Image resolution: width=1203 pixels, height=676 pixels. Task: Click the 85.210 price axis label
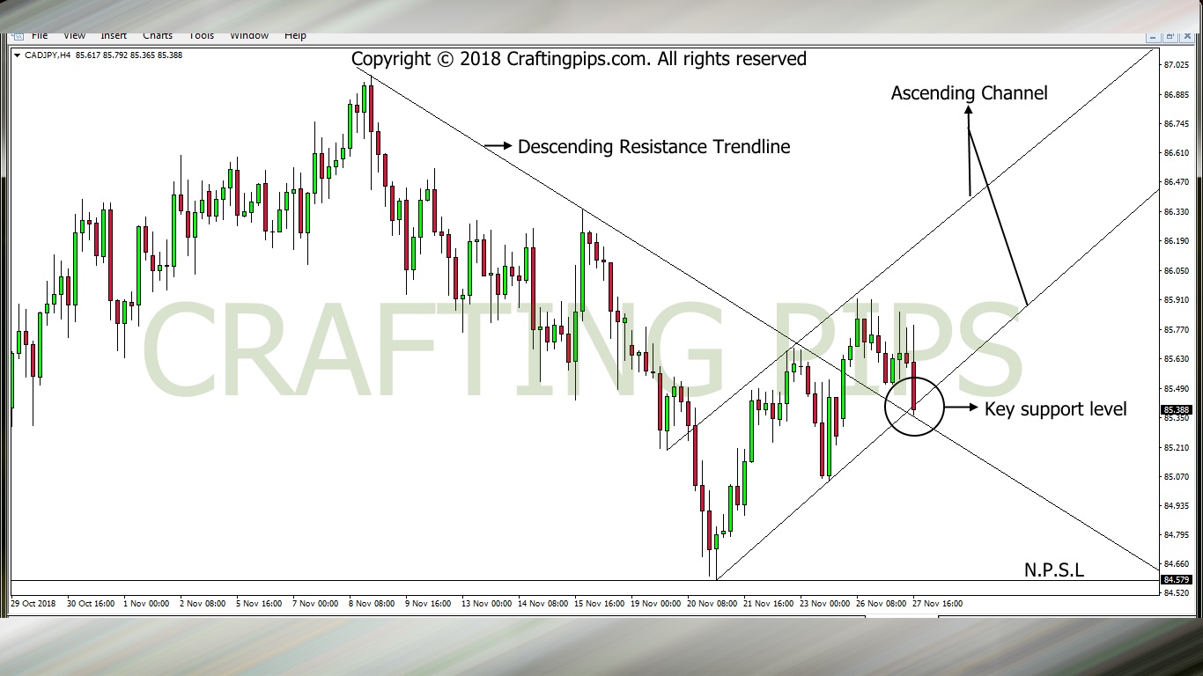[x=1177, y=448]
